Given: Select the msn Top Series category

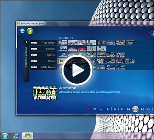Looking at the screenshot, I should point(43,43).
